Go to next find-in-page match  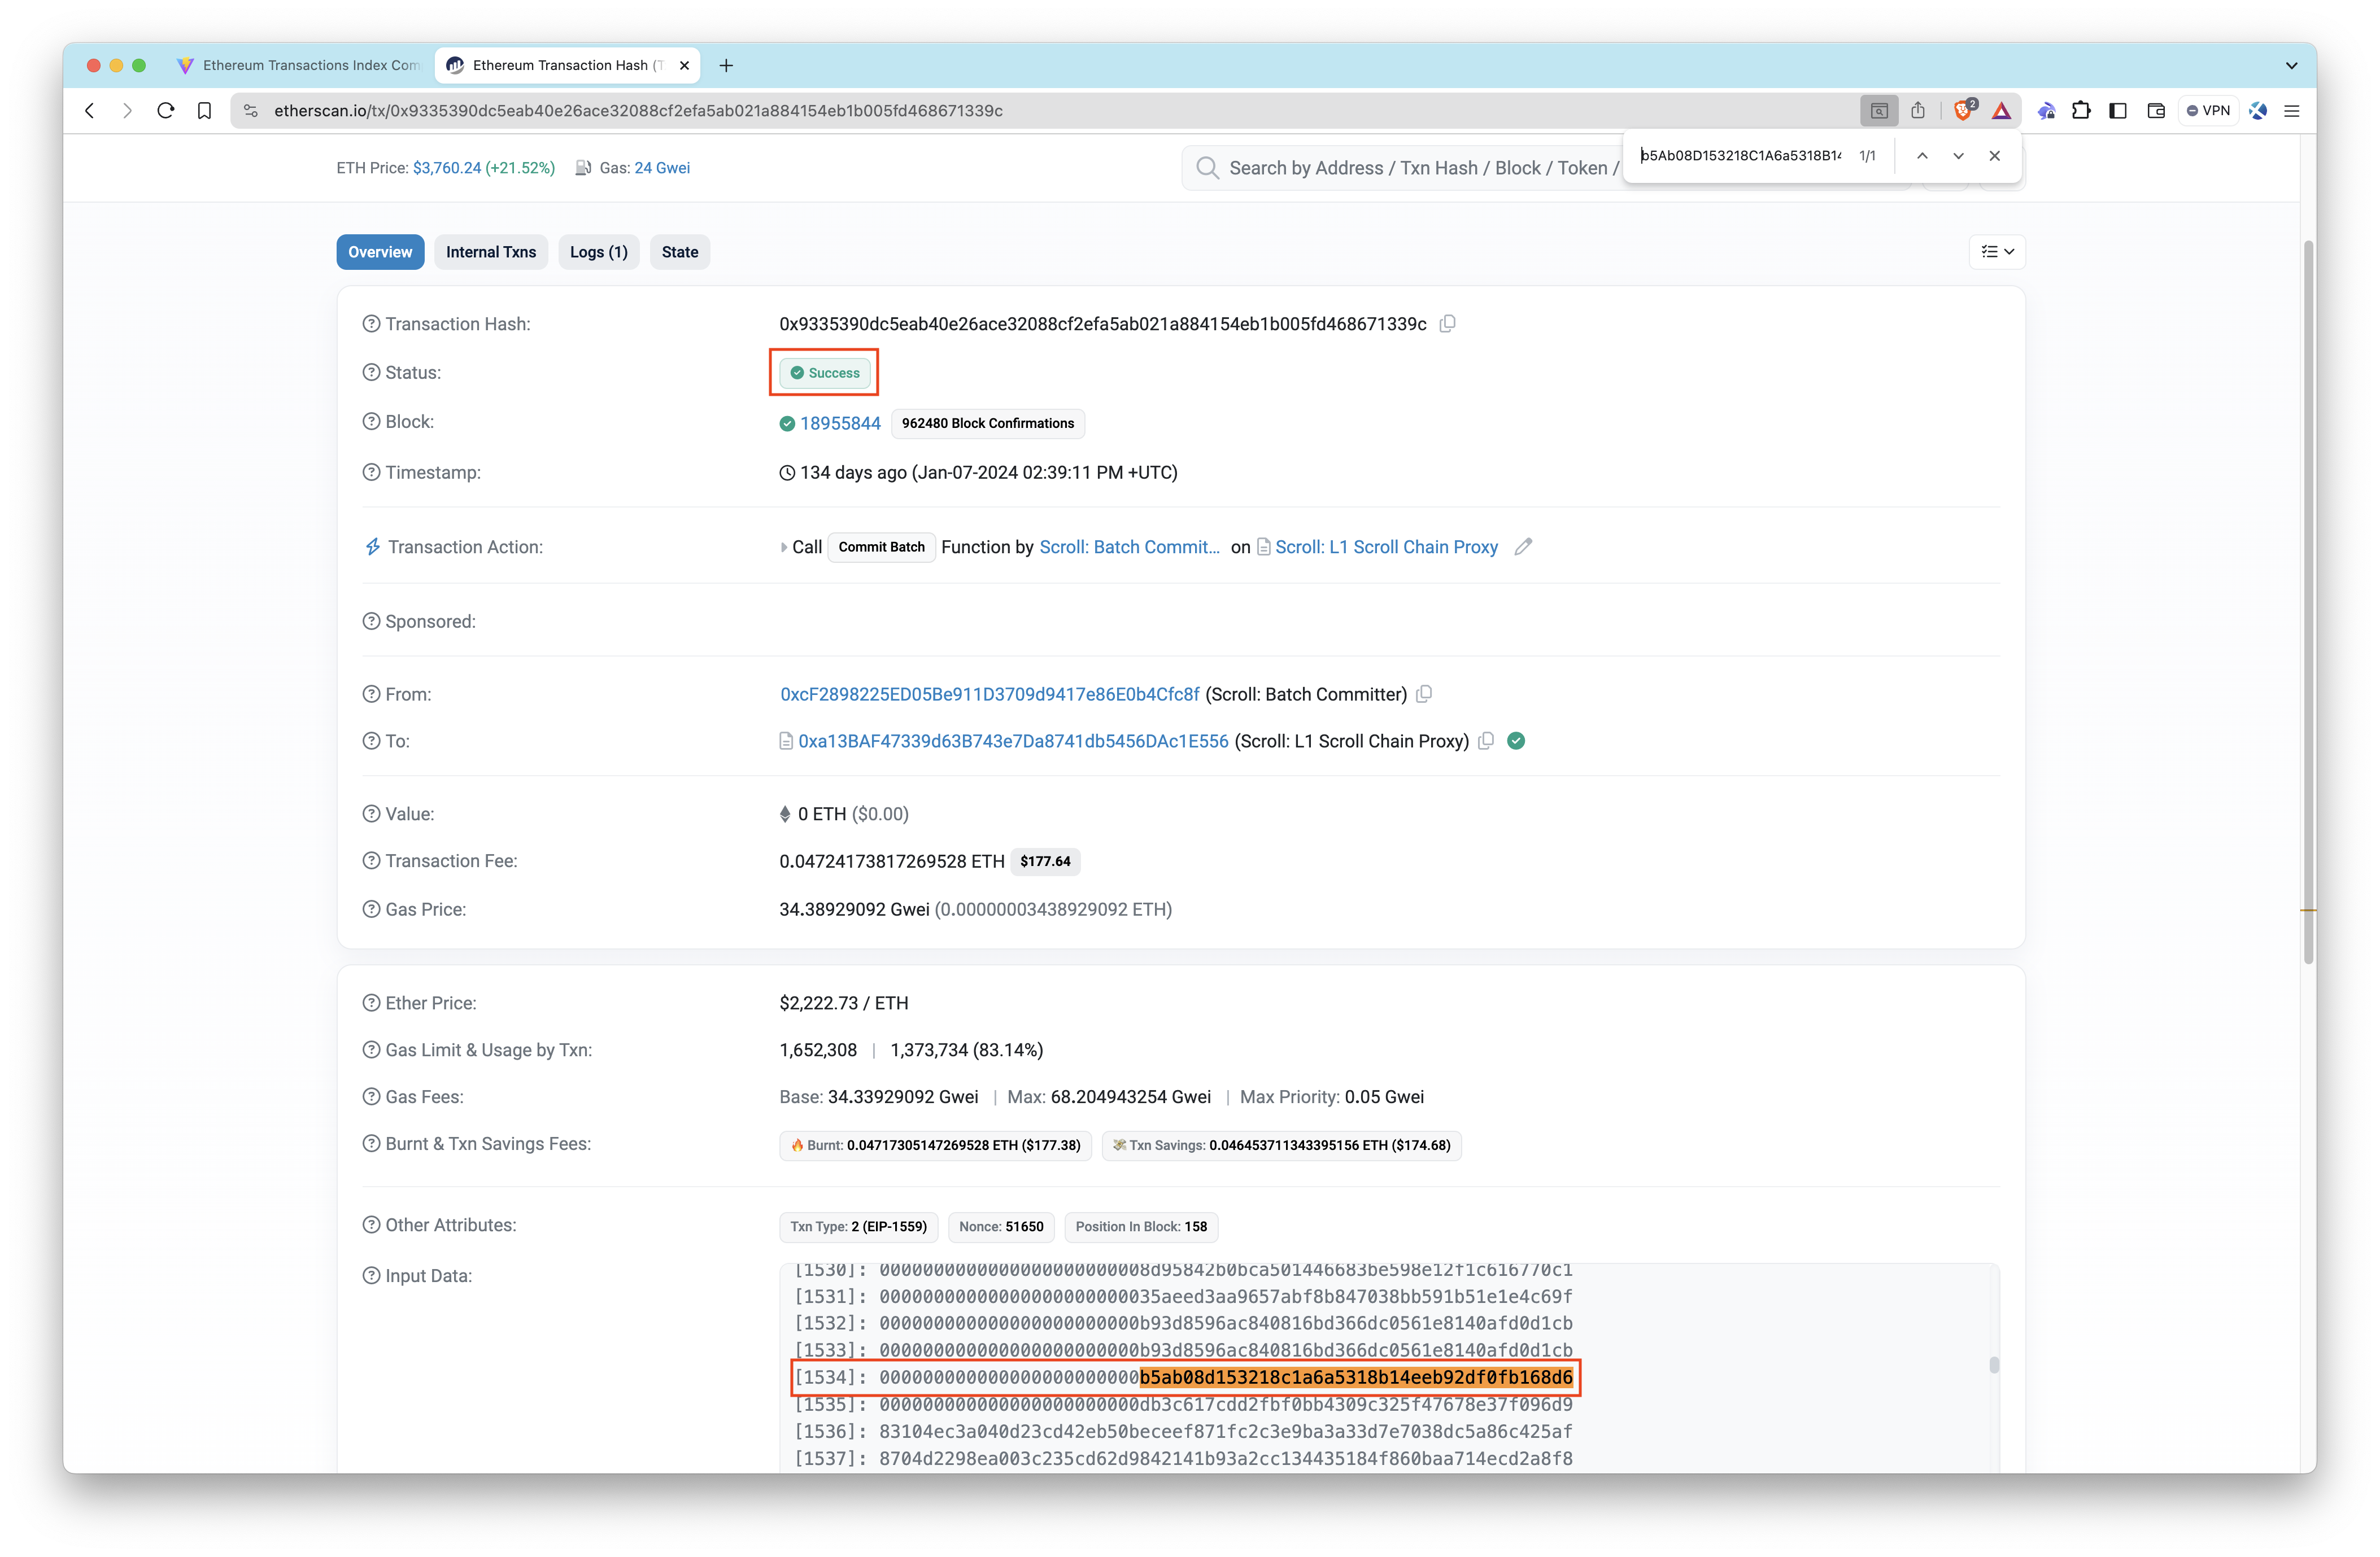pos(1958,156)
